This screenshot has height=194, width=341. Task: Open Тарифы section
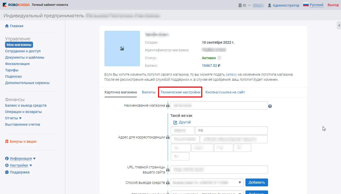click(12, 70)
